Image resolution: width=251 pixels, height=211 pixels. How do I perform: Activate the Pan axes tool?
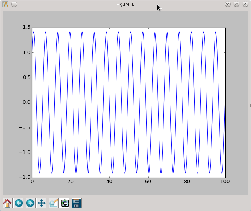(42, 203)
